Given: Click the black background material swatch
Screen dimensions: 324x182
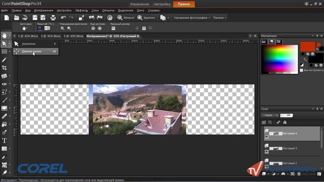Looking at the screenshot, I should pyautogui.click(x=316, y=58).
